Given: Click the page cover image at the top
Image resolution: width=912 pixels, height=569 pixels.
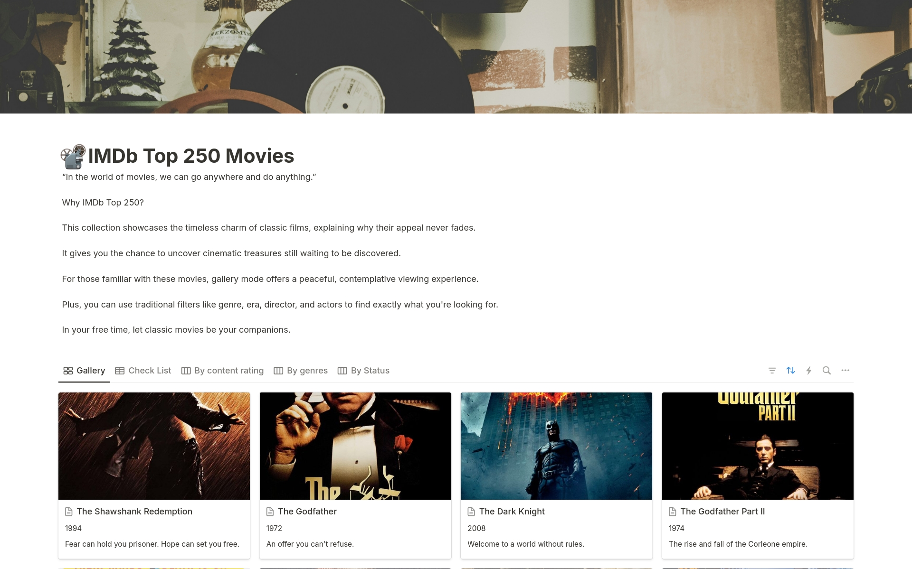Looking at the screenshot, I should click(456, 56).
